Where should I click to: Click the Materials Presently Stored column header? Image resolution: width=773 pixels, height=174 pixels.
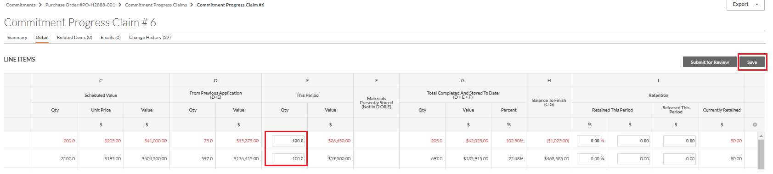click(376, 102)
